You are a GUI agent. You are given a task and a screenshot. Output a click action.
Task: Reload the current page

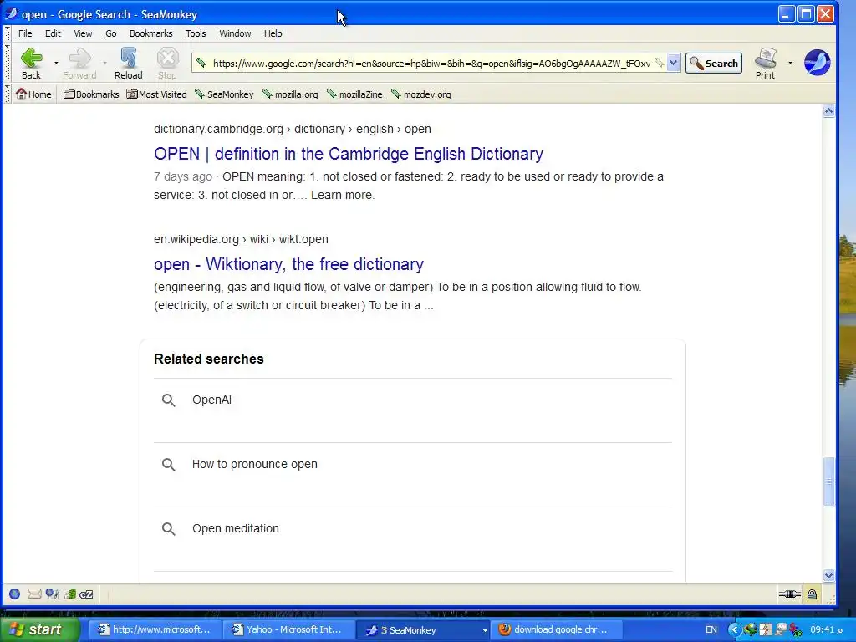click(128, 64)
